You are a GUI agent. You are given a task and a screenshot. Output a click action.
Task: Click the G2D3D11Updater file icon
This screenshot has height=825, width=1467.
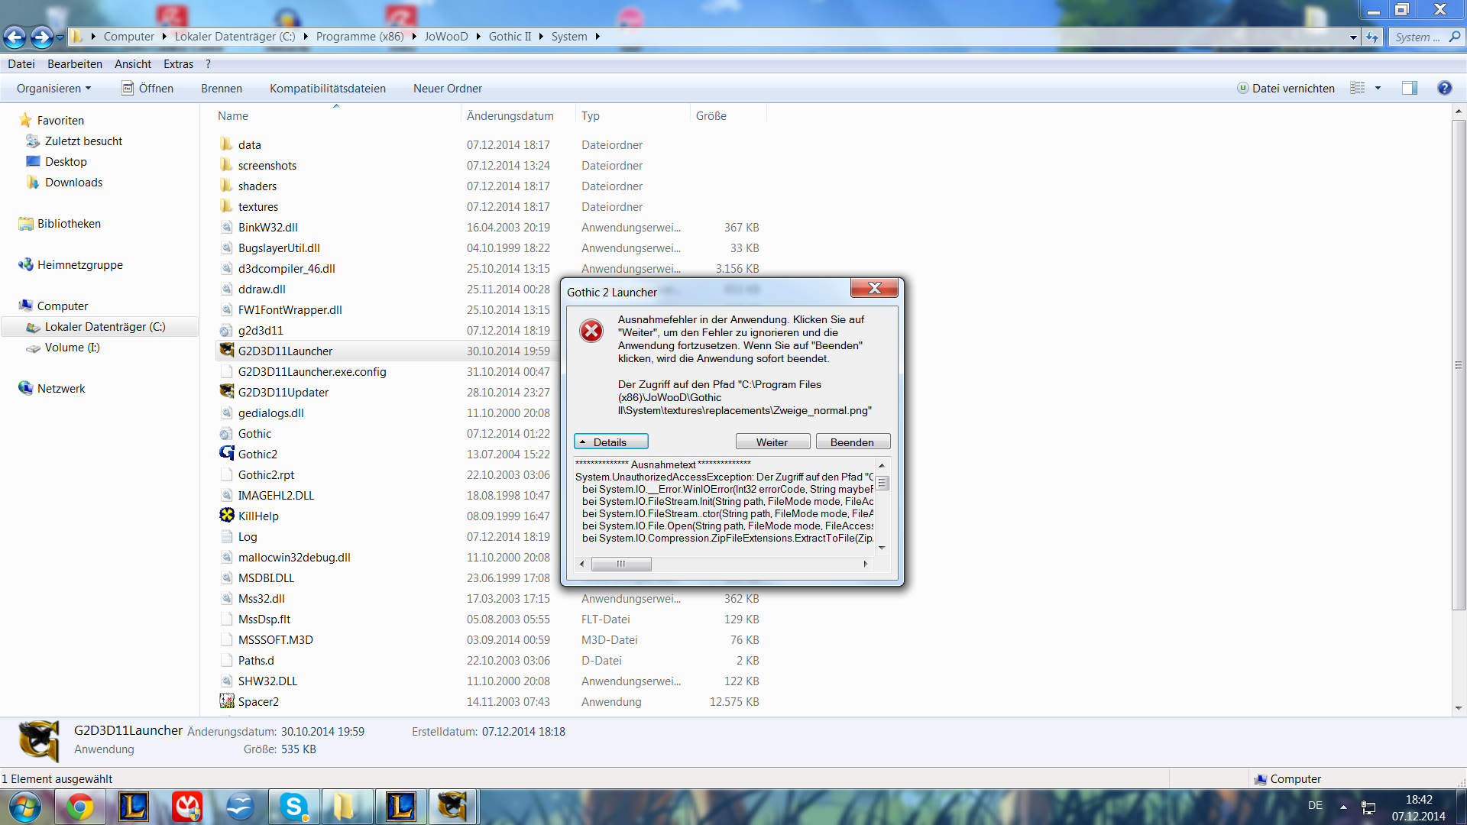coord(227,392)
